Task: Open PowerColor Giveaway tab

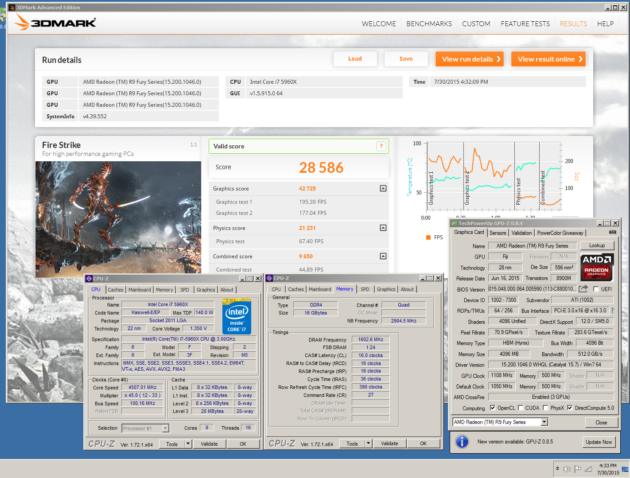Action: coord(560,233)
